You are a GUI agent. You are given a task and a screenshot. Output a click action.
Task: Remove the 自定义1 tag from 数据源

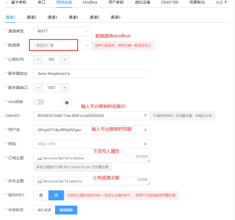pos(52,45)
